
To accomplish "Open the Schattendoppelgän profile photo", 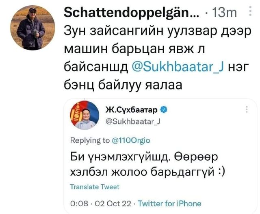I will tap(32, 28).
